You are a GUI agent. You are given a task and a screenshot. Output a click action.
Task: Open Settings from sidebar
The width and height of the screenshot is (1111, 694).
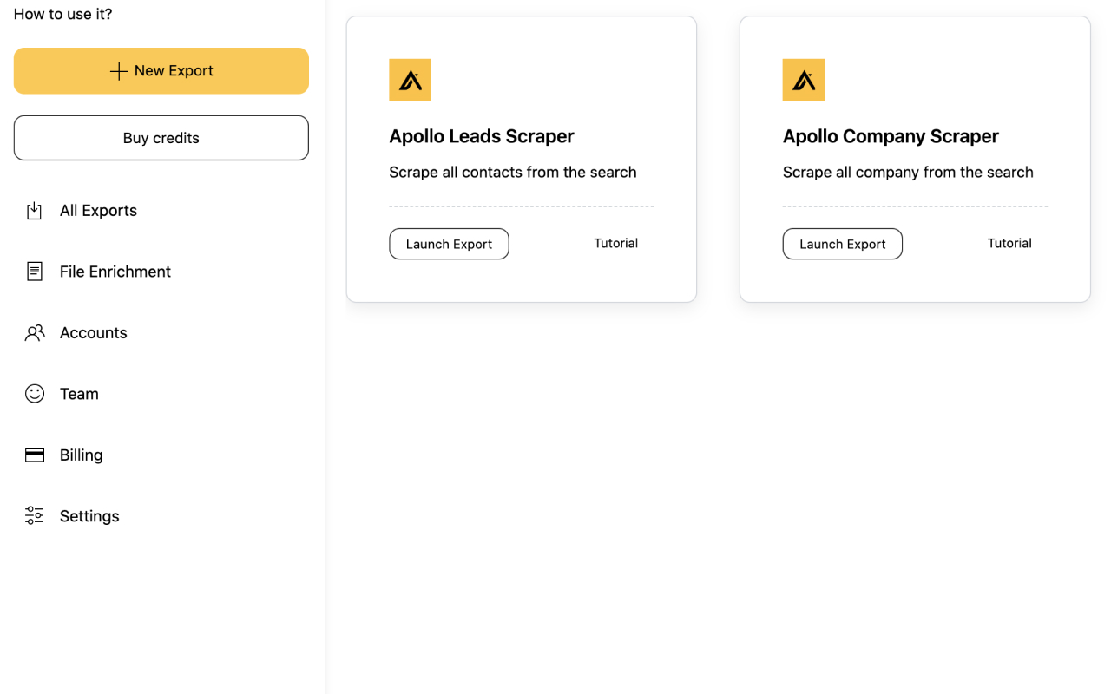point(89,516)
